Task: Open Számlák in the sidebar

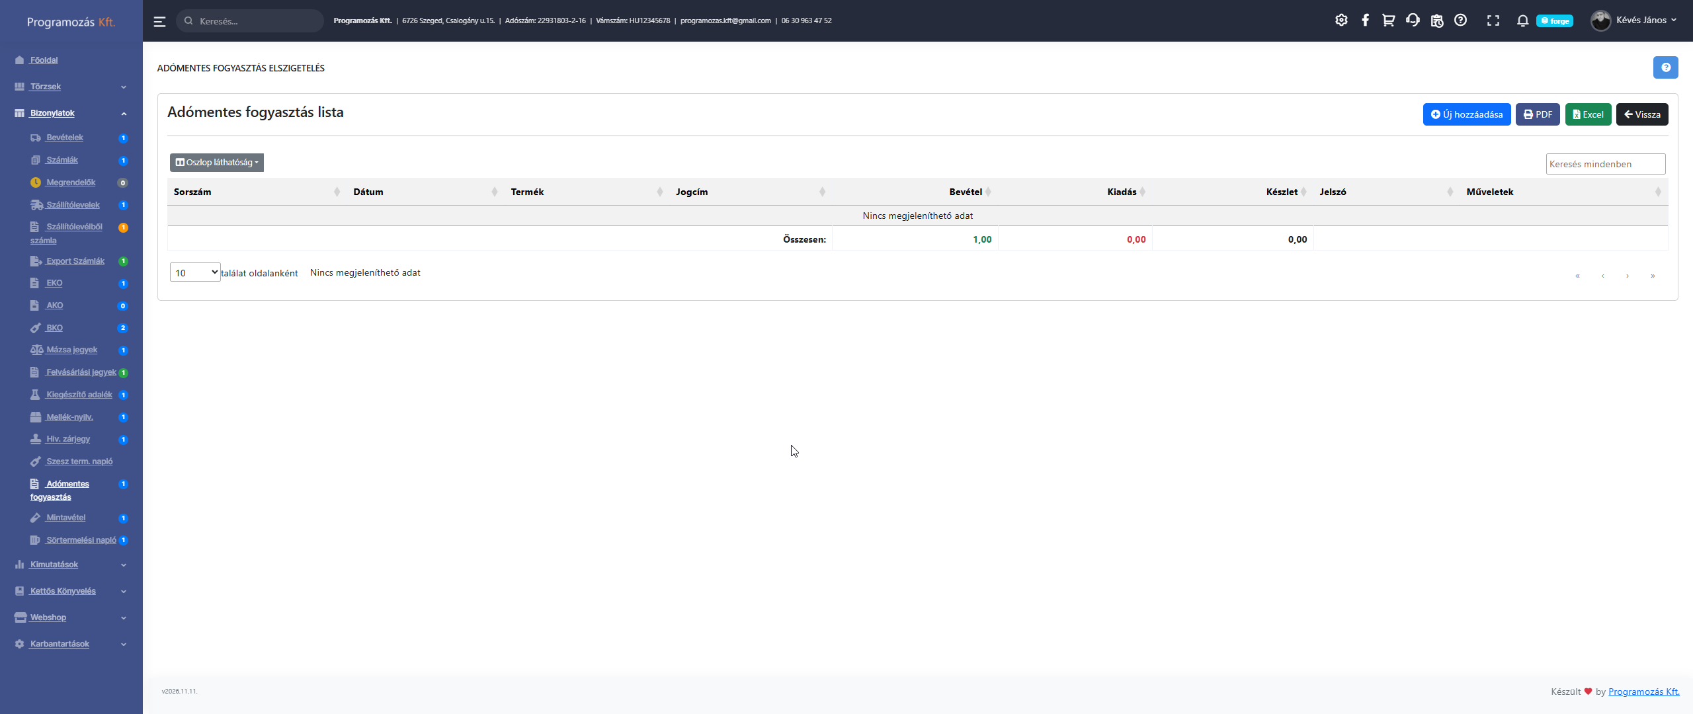Action: pyautogui.click(x=62, y=160)
